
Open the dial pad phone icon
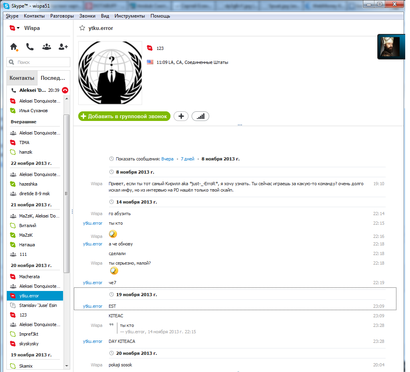click(x=30, y=47)
